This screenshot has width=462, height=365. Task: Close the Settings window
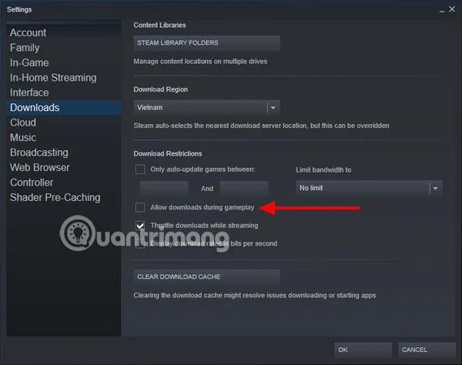click(x=452, y=9)
